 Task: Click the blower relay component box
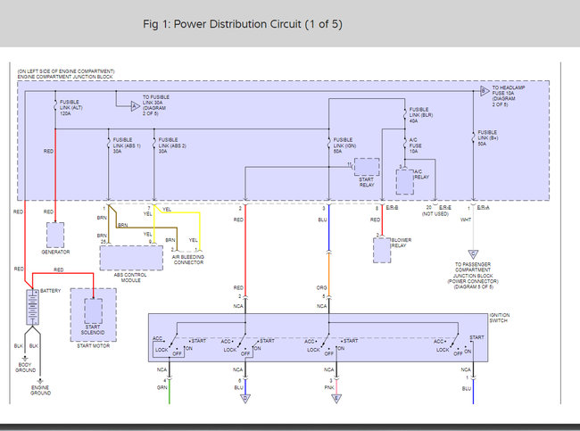382,250
